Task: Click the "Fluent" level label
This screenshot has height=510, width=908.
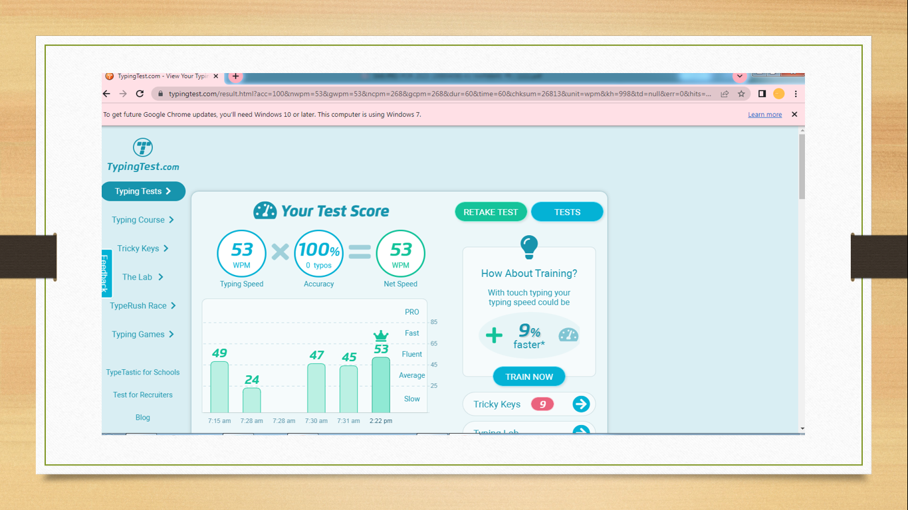Action: (412, 355)
